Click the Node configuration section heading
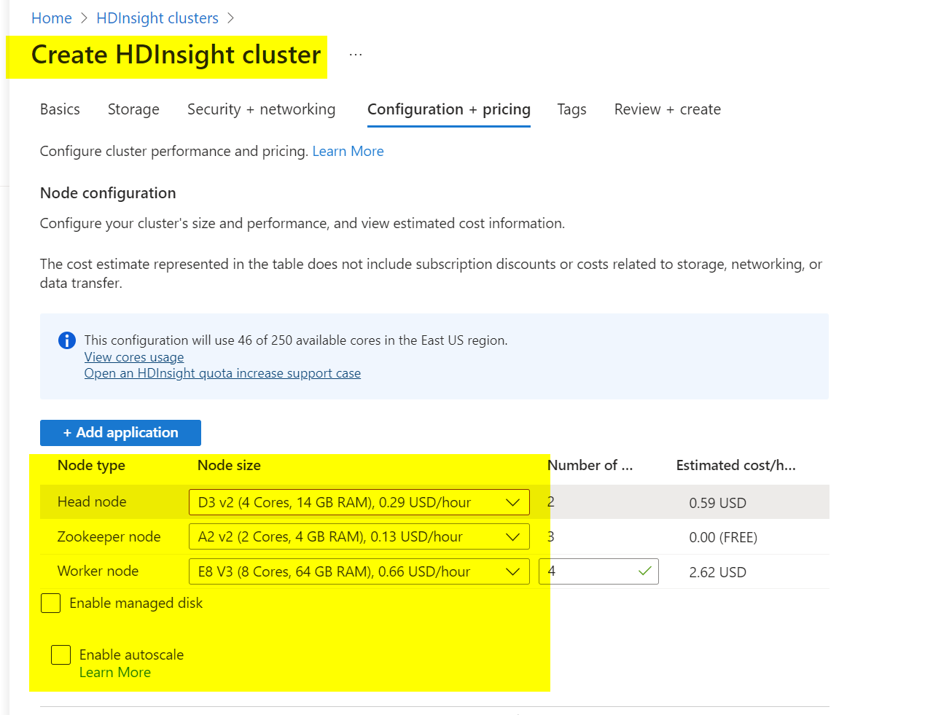Viewport: 933px width, 715px height. [108, 193]
